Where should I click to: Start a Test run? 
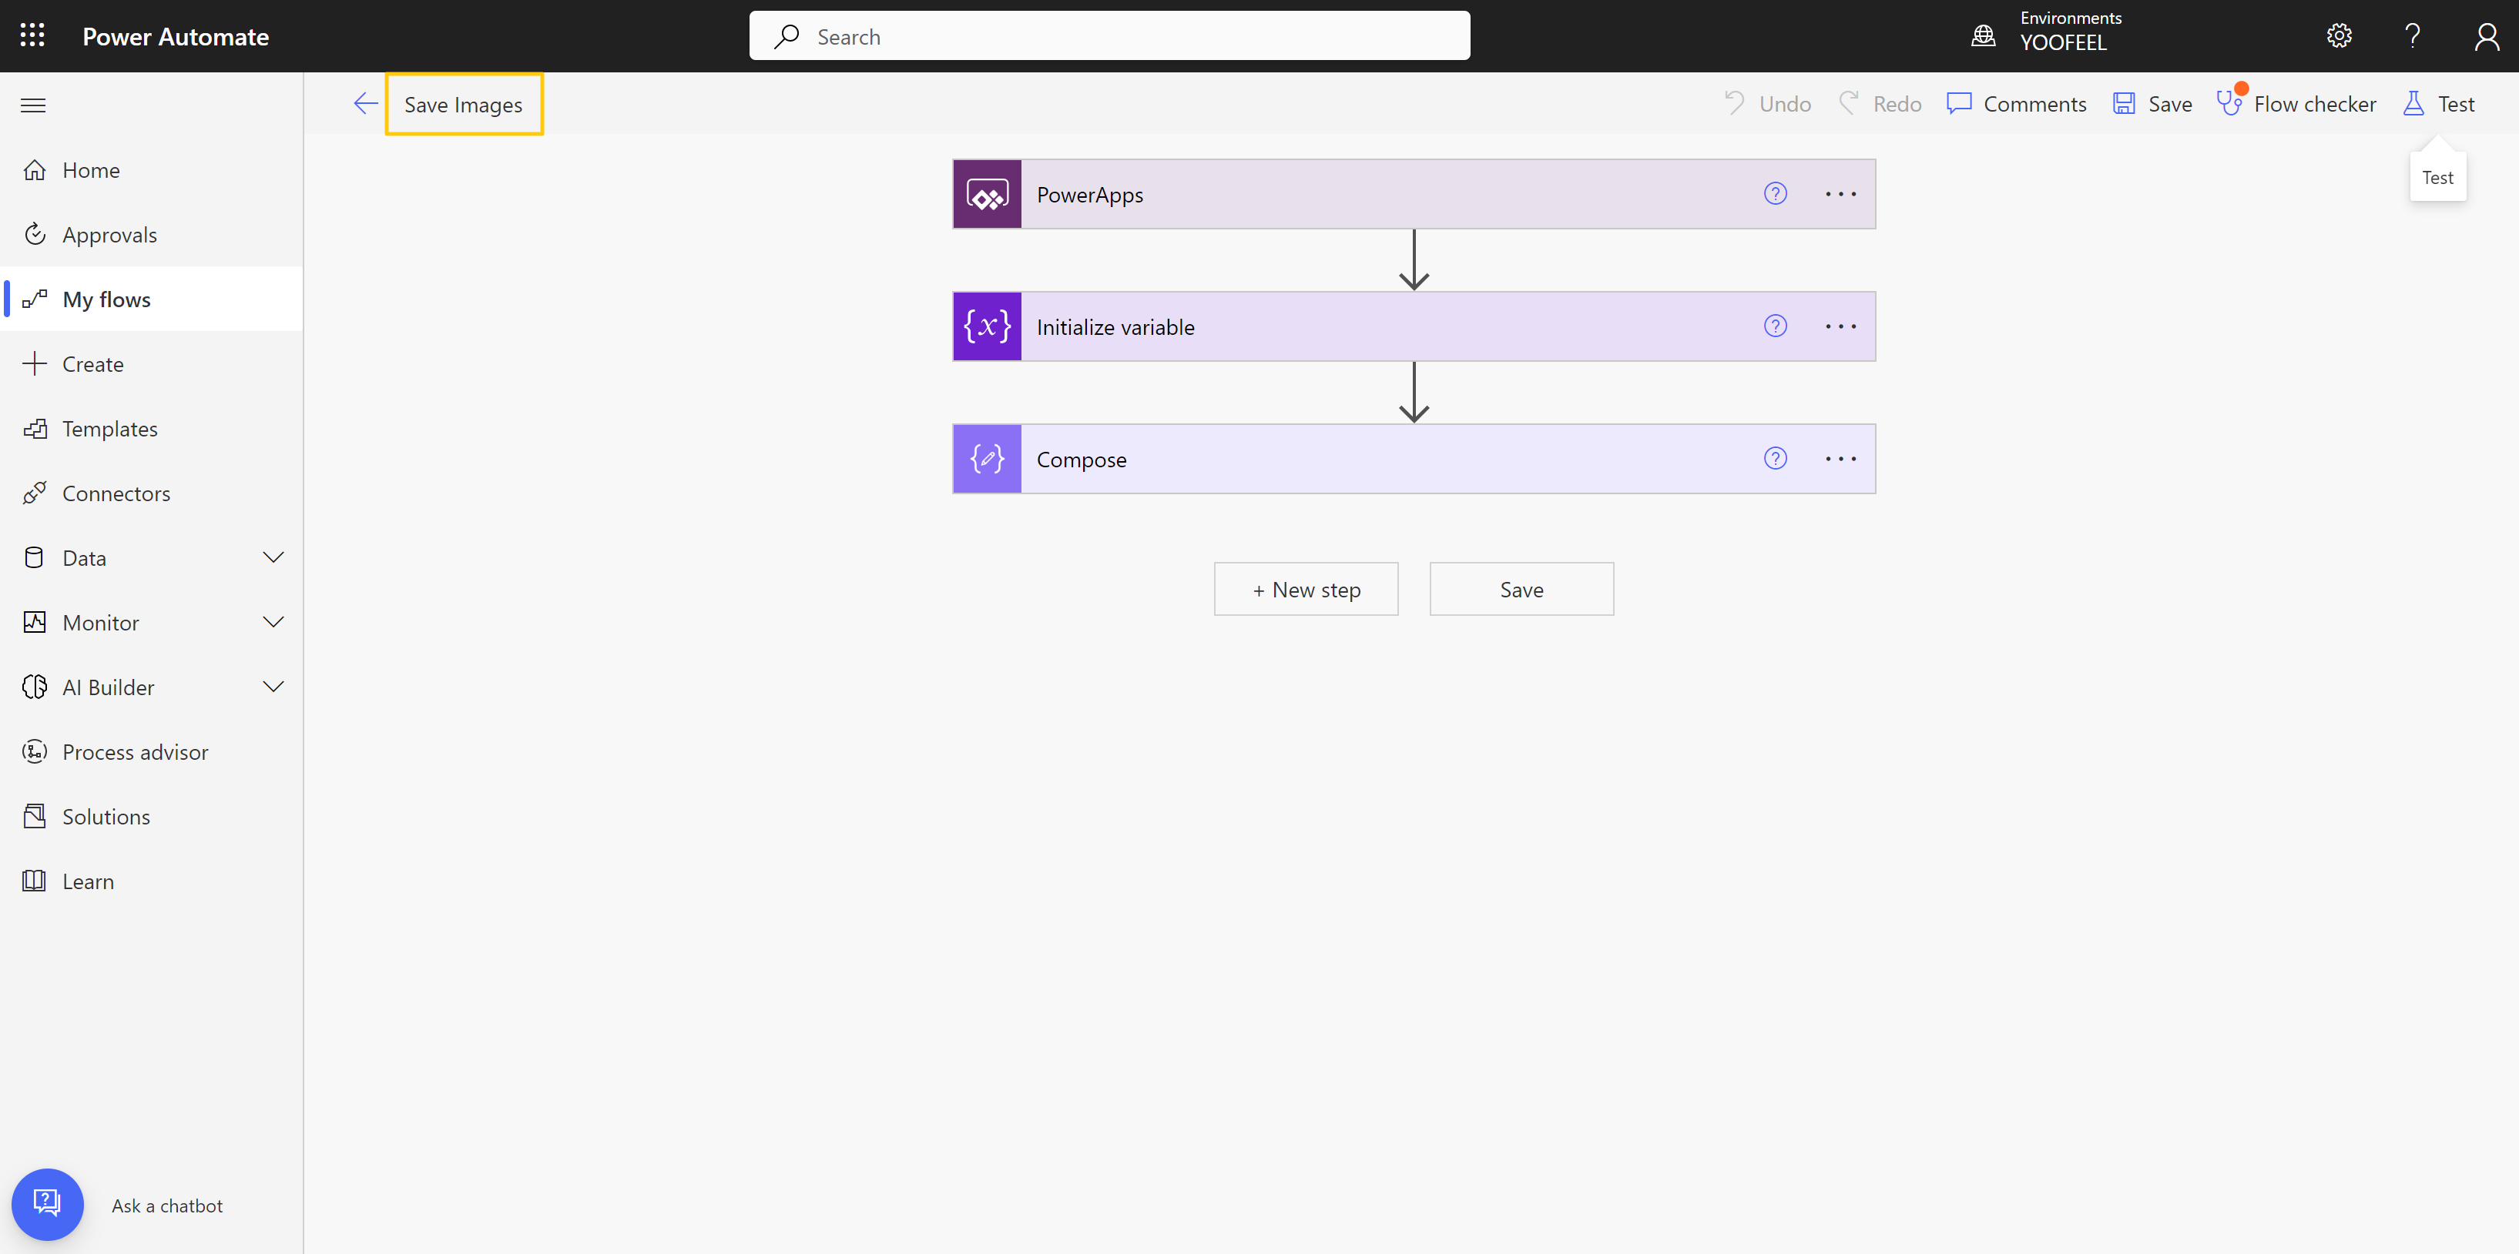pos(2439,104)
